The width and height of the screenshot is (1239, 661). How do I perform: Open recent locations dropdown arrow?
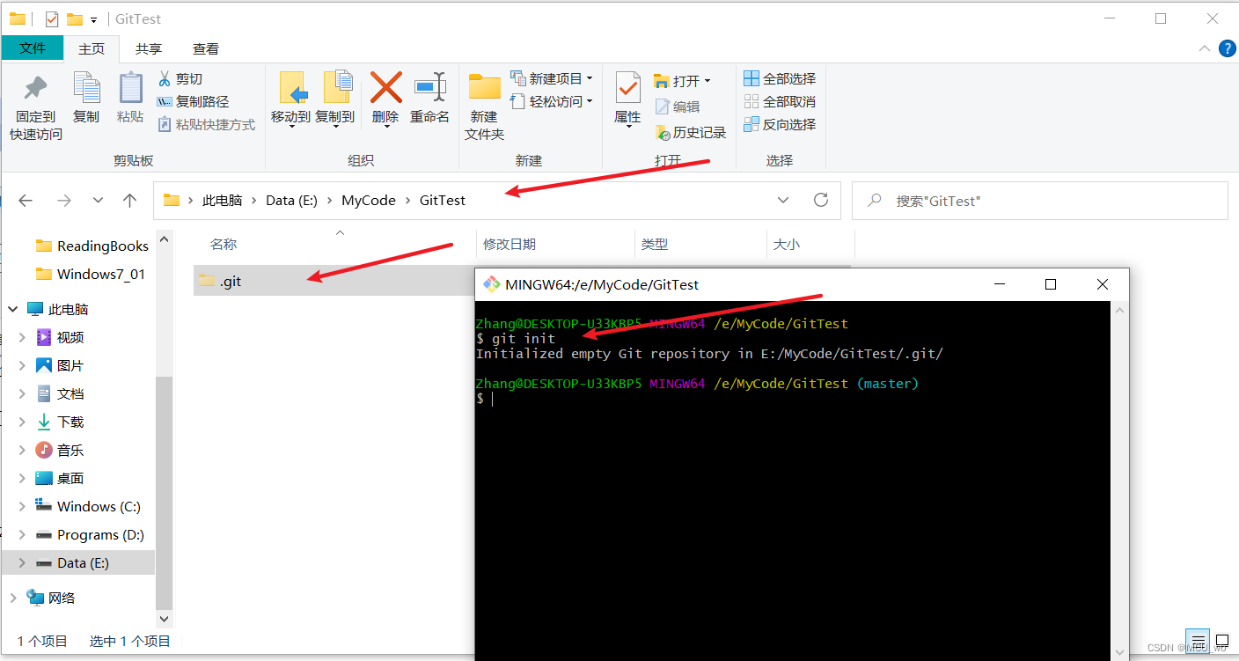coord(98,201)
